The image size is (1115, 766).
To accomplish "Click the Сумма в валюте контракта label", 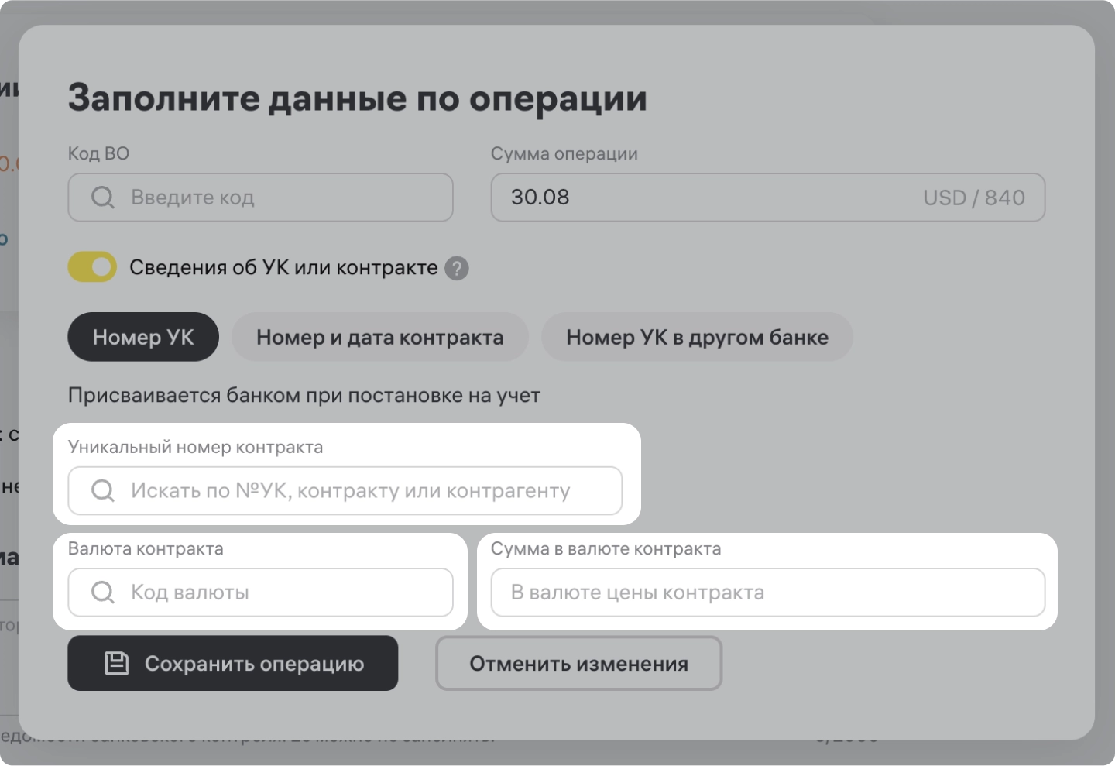I will coord(606,548).
